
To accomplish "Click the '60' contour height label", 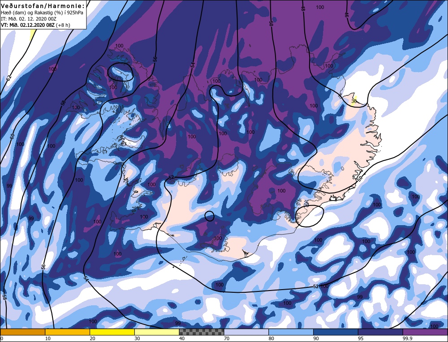I will (x=12, y=137).
